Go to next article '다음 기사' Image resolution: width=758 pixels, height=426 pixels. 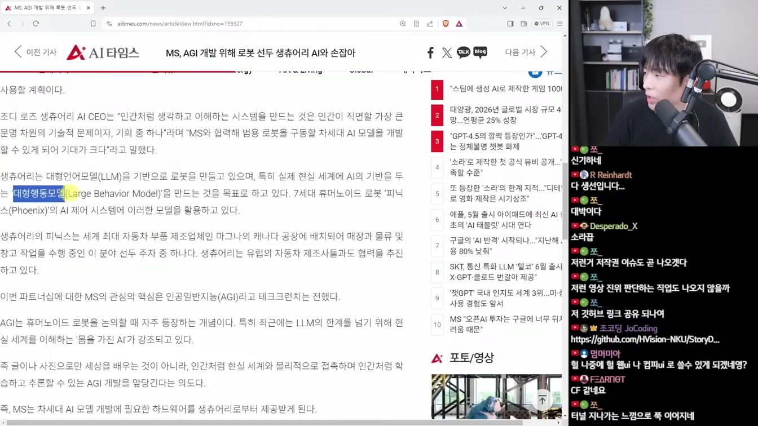coord(526,52)
